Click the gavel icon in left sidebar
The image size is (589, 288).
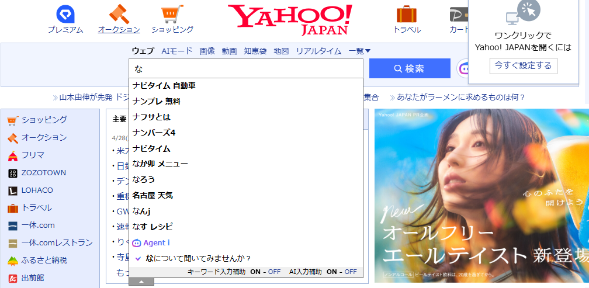[x=13, y=138]
